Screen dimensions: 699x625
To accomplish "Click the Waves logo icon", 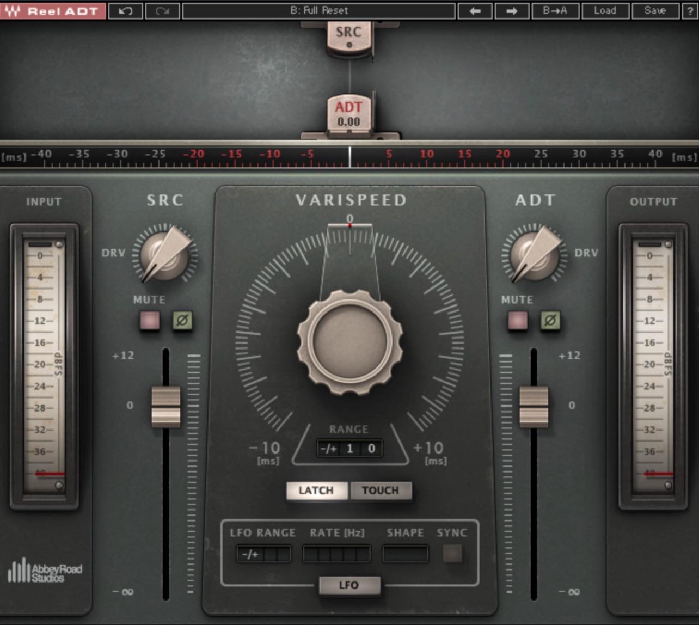I will pos(12,11).
